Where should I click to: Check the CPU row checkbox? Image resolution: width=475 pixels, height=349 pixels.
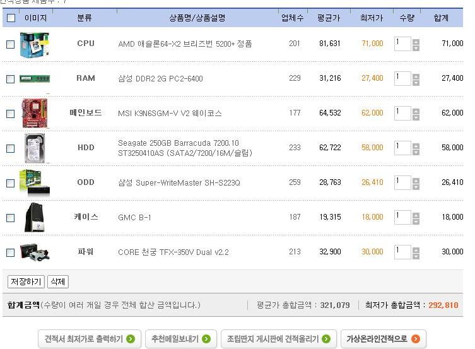(x=10, y=45)
